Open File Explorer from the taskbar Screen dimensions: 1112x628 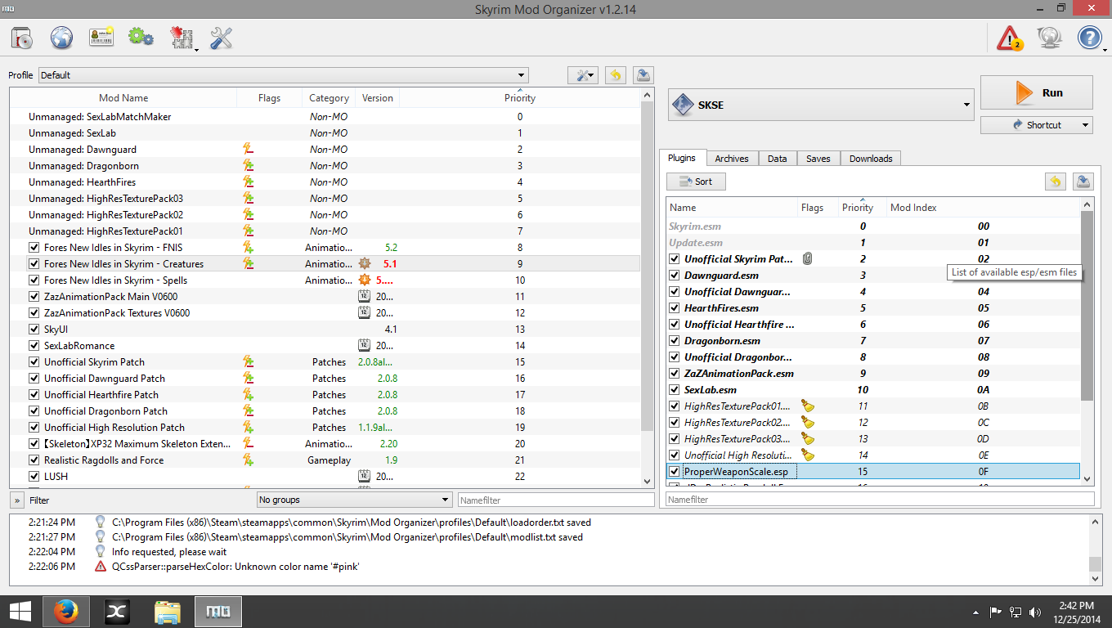click(168, 611)
